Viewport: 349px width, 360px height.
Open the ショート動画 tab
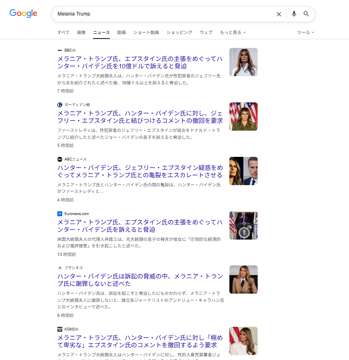pos(146,32)
